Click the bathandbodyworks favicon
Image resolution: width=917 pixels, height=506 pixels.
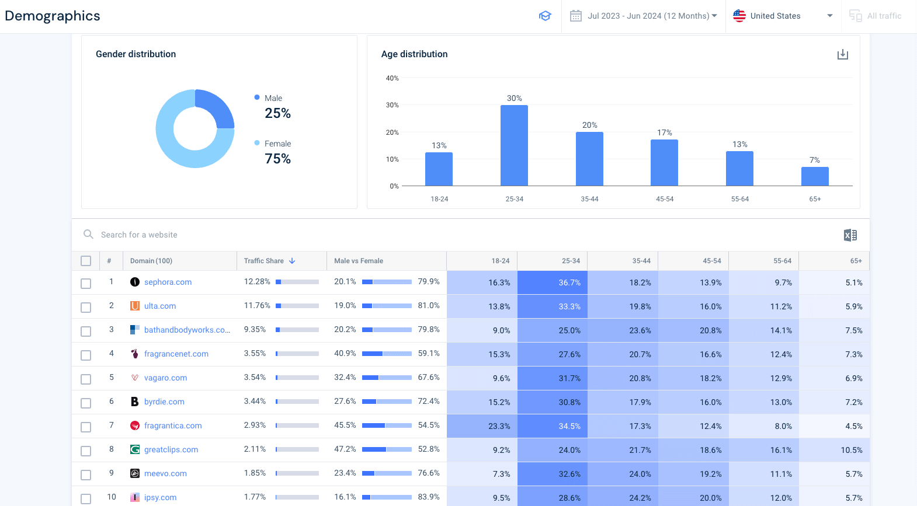pos(135,330)
